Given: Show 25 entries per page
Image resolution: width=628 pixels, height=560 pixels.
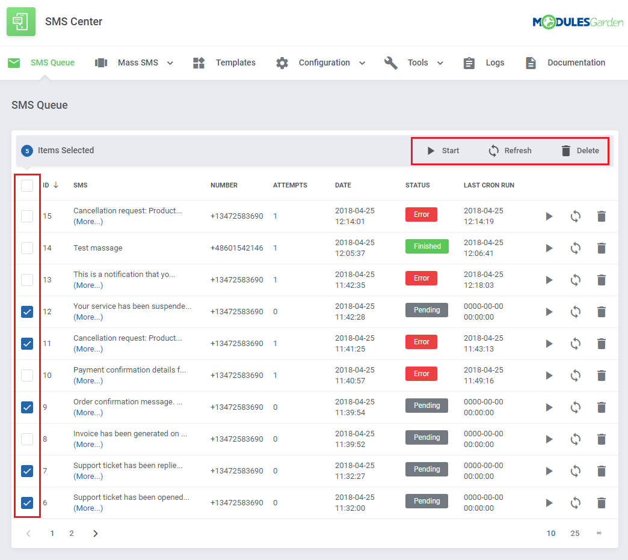Looking at the screenshot, I should pos(574,533).
